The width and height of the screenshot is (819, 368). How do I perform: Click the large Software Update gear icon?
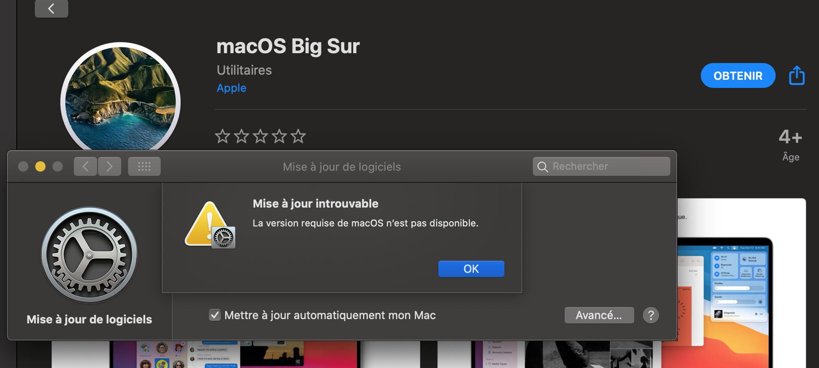(x=89, y=255)
